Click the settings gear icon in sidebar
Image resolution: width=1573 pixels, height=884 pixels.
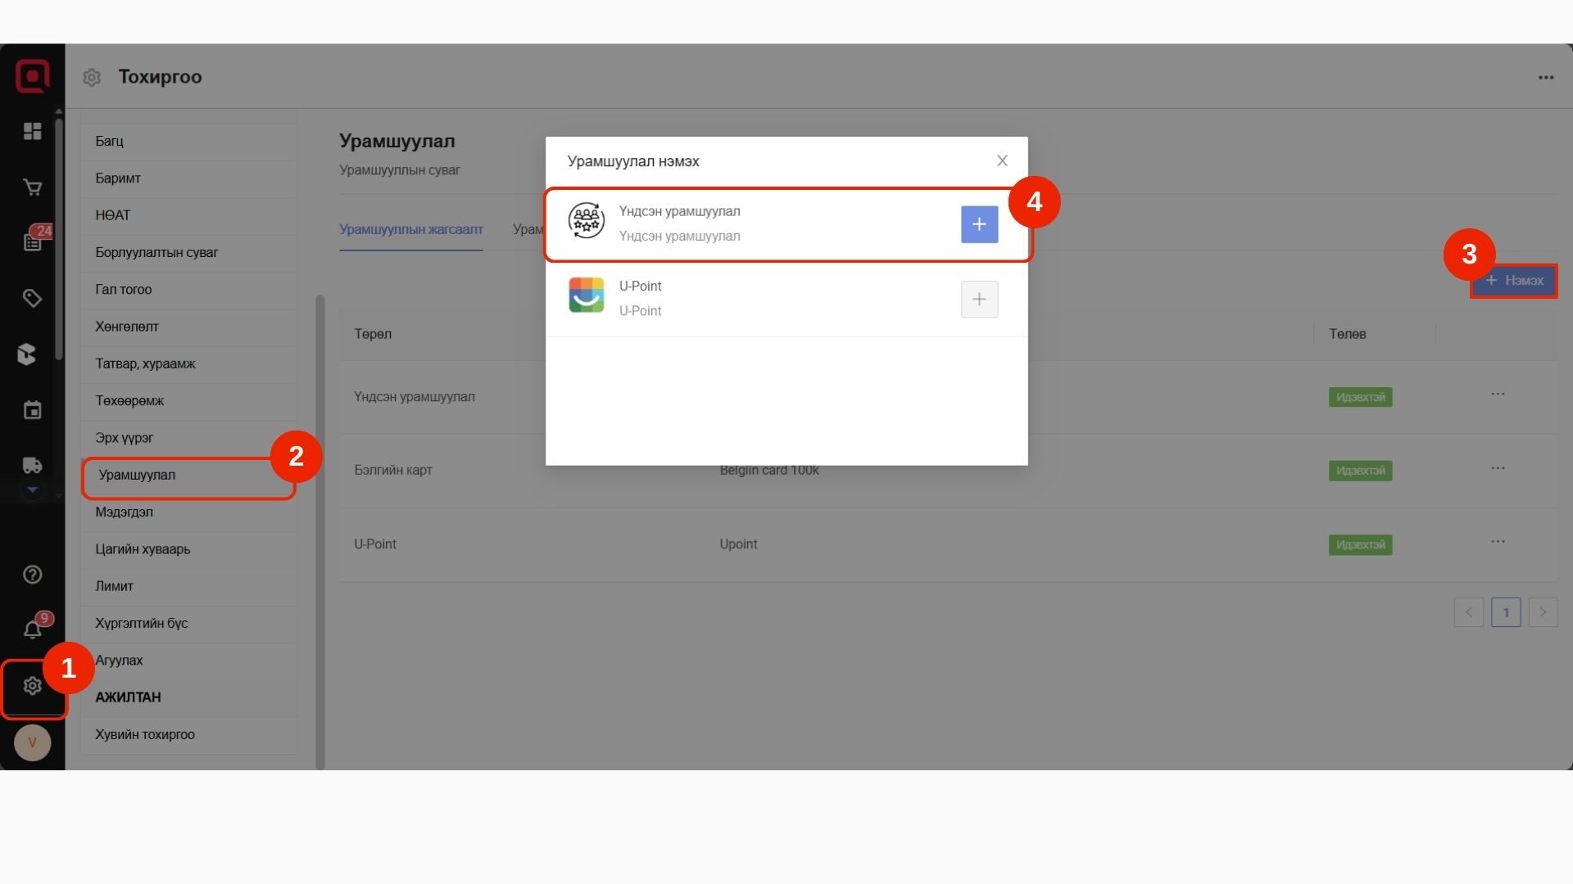click(x=32, y=686)
